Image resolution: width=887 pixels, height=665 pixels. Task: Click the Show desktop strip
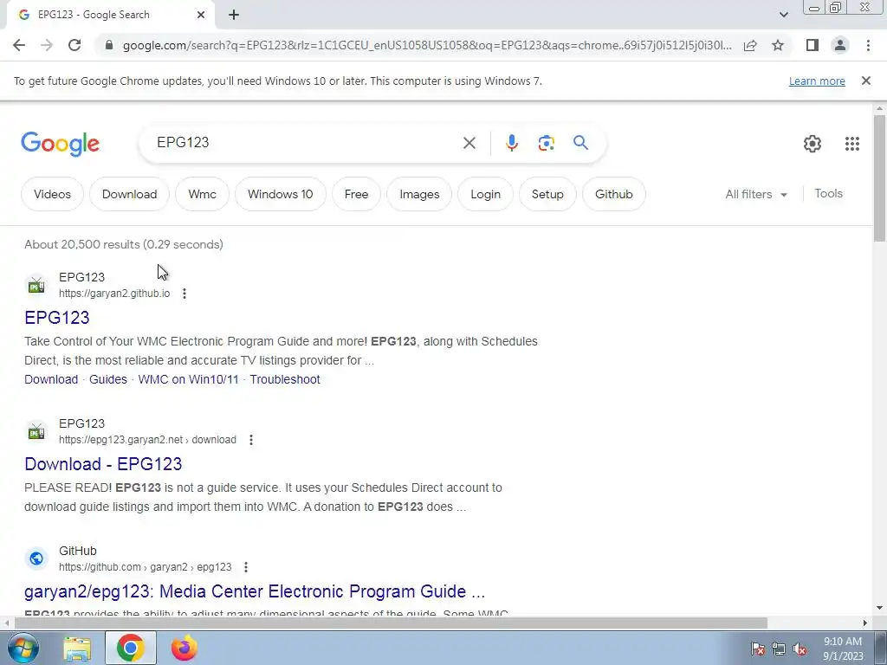(x=881, y=648)
